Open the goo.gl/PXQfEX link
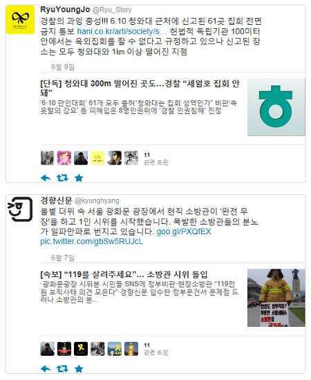Screen dimensions: 311x380 pyautogui.click(x=184, y=231)
